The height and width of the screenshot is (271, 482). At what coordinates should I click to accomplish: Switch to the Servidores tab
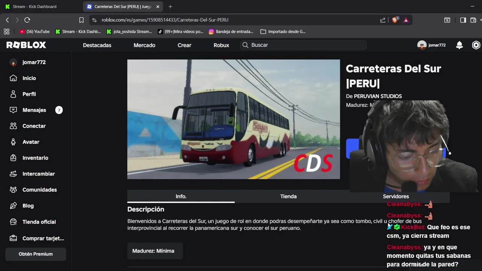396,196
